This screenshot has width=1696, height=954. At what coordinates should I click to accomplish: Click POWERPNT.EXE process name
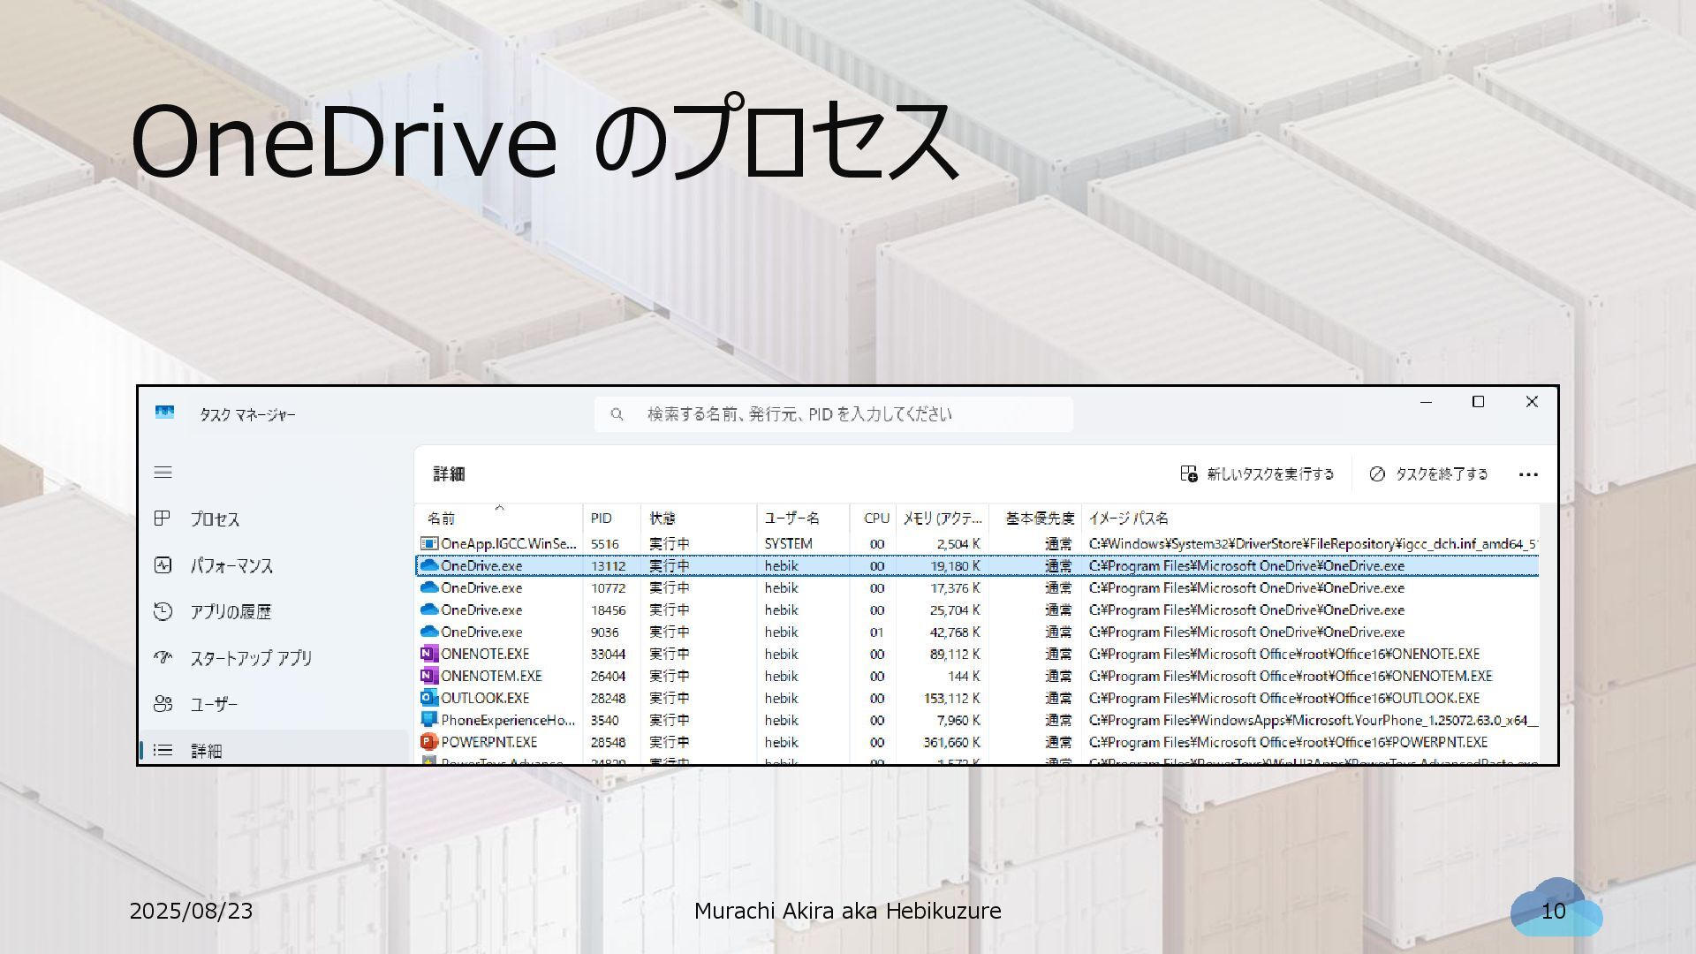click(488, 742)
